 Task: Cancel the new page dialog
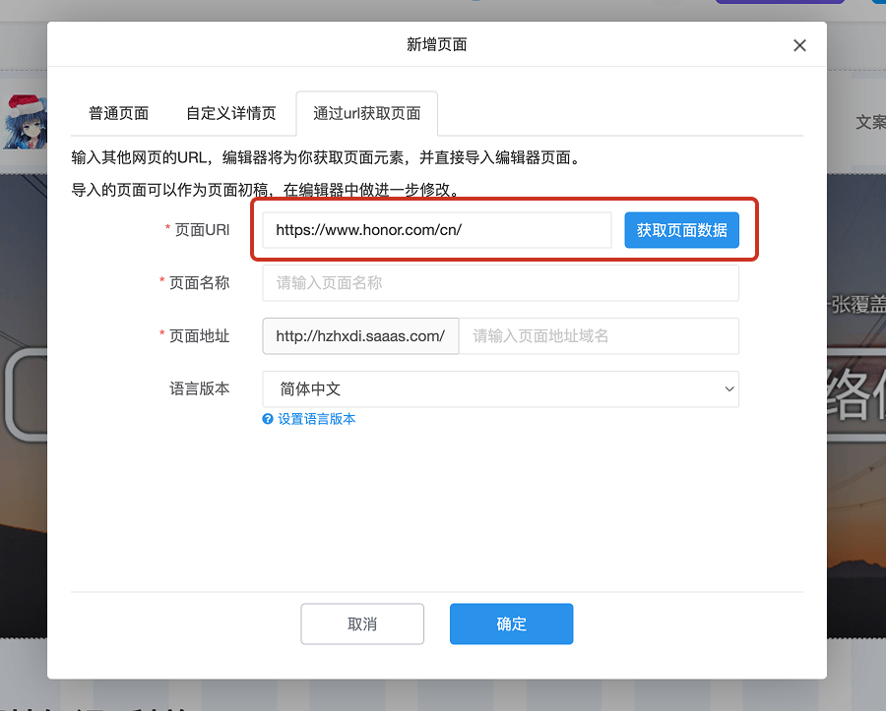click(362, 623)
